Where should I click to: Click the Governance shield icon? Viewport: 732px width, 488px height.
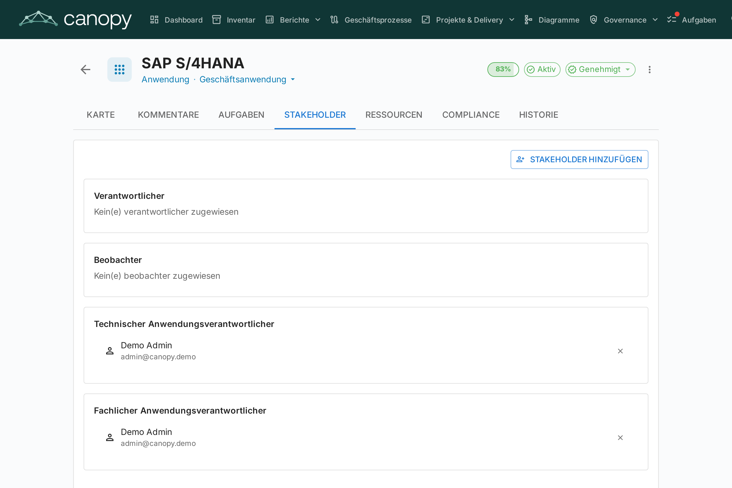click(x=594, y=20)
